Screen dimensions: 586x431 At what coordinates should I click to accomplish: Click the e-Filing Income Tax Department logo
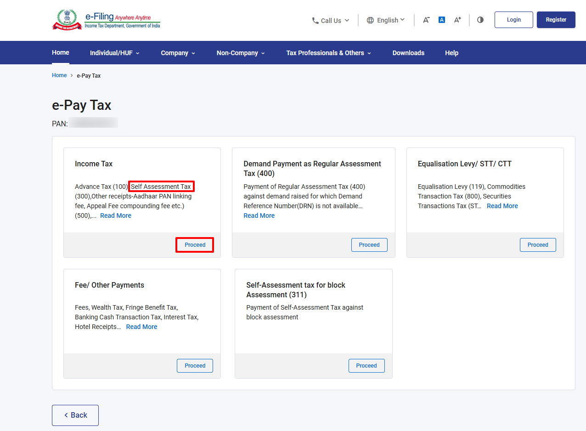pos(106,20)
